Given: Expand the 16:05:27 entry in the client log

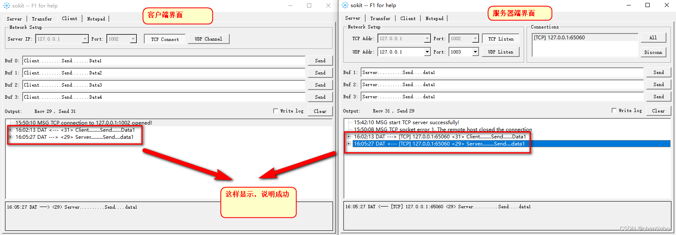Looking at the screenshot, I should [10, 137].
